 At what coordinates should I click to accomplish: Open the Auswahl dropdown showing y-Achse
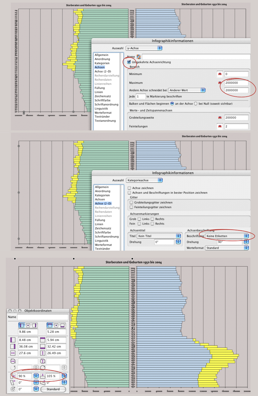[144, 48]
